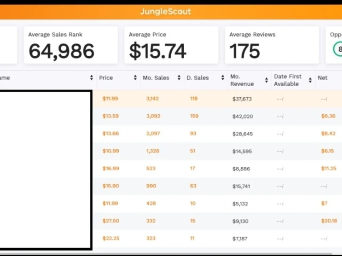Click monthly sales 523

click(151, 168)
